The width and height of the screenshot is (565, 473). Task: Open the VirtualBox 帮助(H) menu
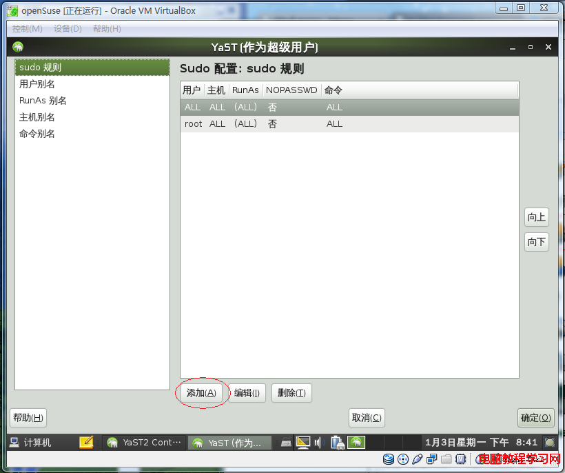point(107,29)
